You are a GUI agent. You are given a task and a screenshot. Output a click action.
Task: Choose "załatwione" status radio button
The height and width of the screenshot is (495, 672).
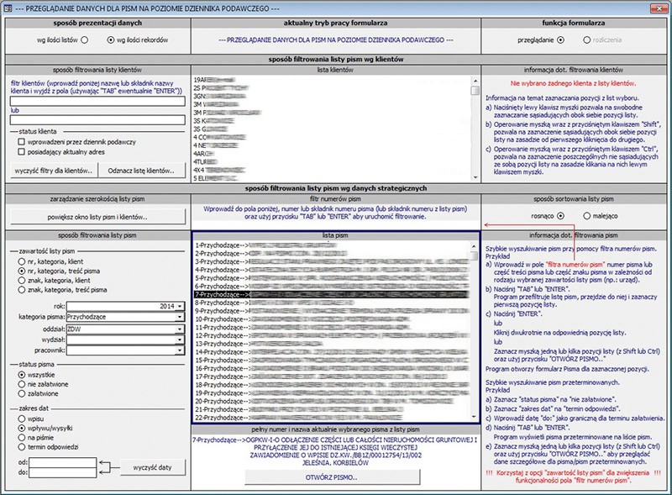[22, 393]
